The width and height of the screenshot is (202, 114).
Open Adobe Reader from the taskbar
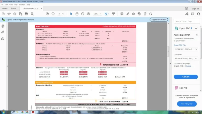pyautogui.click(x=33, y=112)
